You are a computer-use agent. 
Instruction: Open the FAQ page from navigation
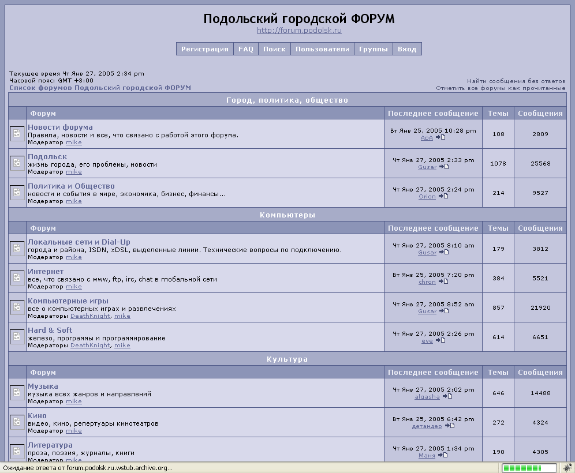point(246,49)
